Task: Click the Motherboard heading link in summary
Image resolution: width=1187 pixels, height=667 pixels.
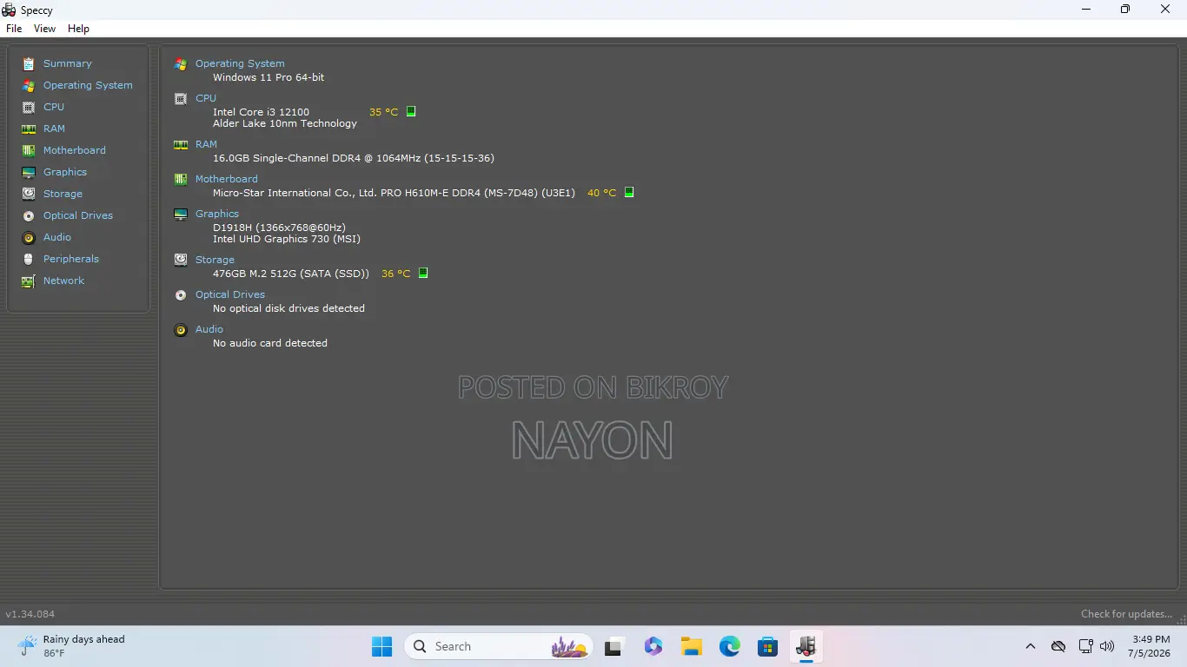Action: (227, 179)
